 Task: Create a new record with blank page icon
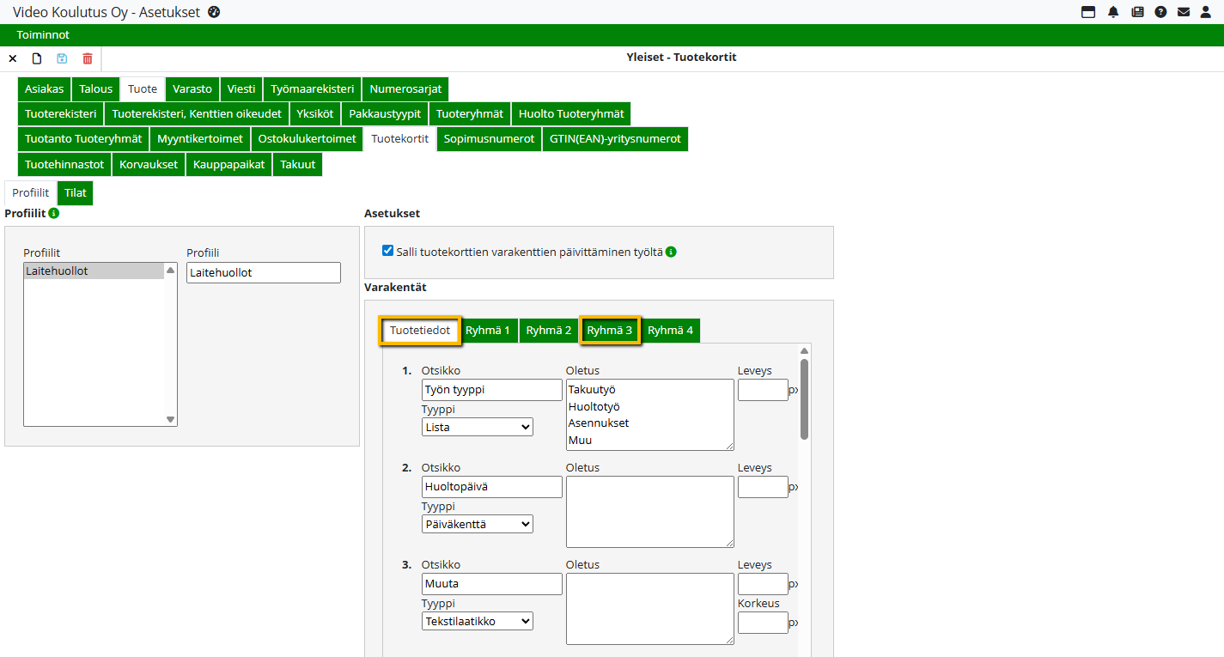37,58
